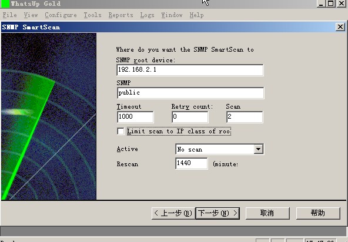Image resolution: width=348 pixels, height=242 pixels.
Task: Click the Timeout field showing 1000
Action: tap(135, 117)
